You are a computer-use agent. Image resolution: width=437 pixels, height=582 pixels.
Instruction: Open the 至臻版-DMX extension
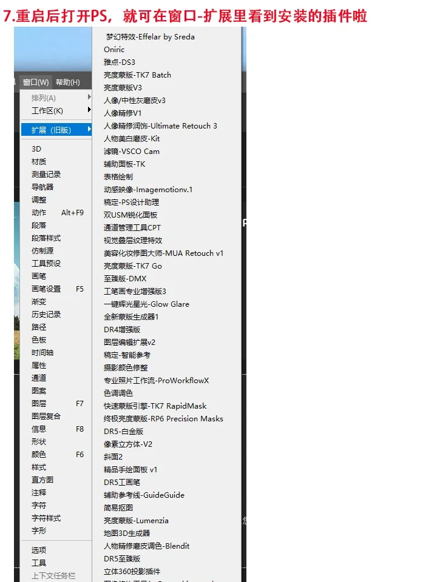(125, 278)
